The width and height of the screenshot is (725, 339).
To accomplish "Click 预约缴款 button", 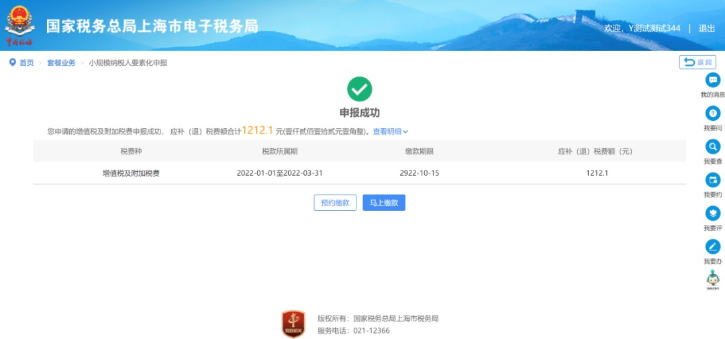I will coord(335,203).
